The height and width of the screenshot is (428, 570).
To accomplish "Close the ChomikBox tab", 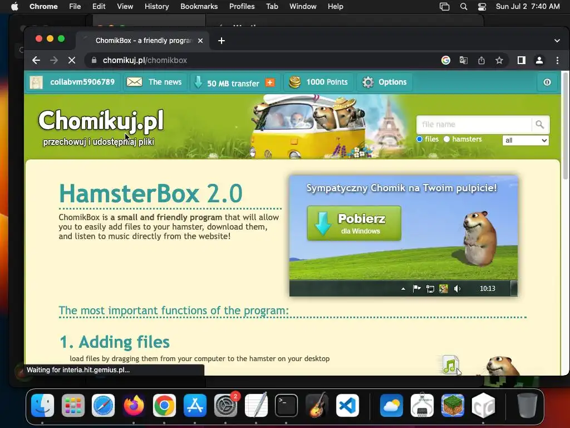I will (200, 41).
